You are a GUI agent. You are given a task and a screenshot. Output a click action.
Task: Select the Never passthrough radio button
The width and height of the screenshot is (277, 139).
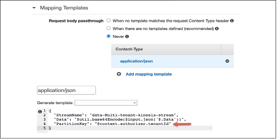pyautogui.click(x=109, y=36)
